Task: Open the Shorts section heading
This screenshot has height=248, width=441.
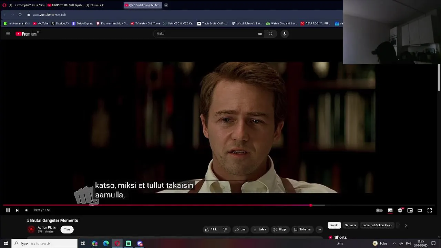Action: click(340, 237)
